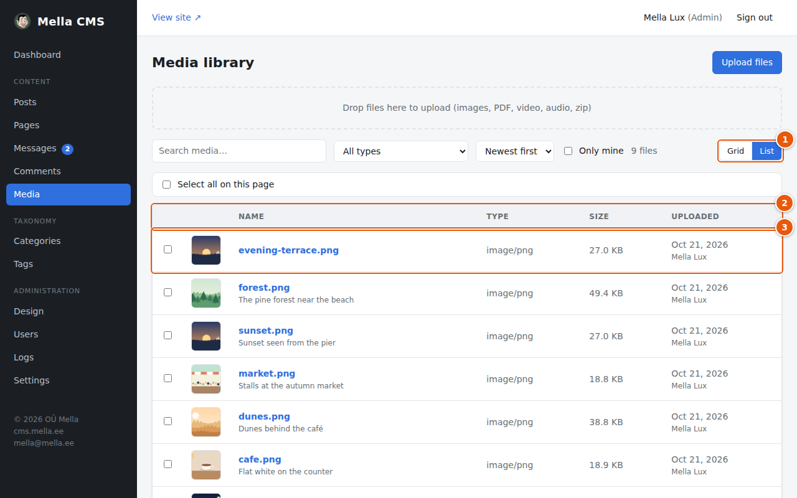Viewport: 797px width, 498px height.
Task: Open the sunset.png thumbnail image
Action: pyautogui.click(x=206, y=336)
